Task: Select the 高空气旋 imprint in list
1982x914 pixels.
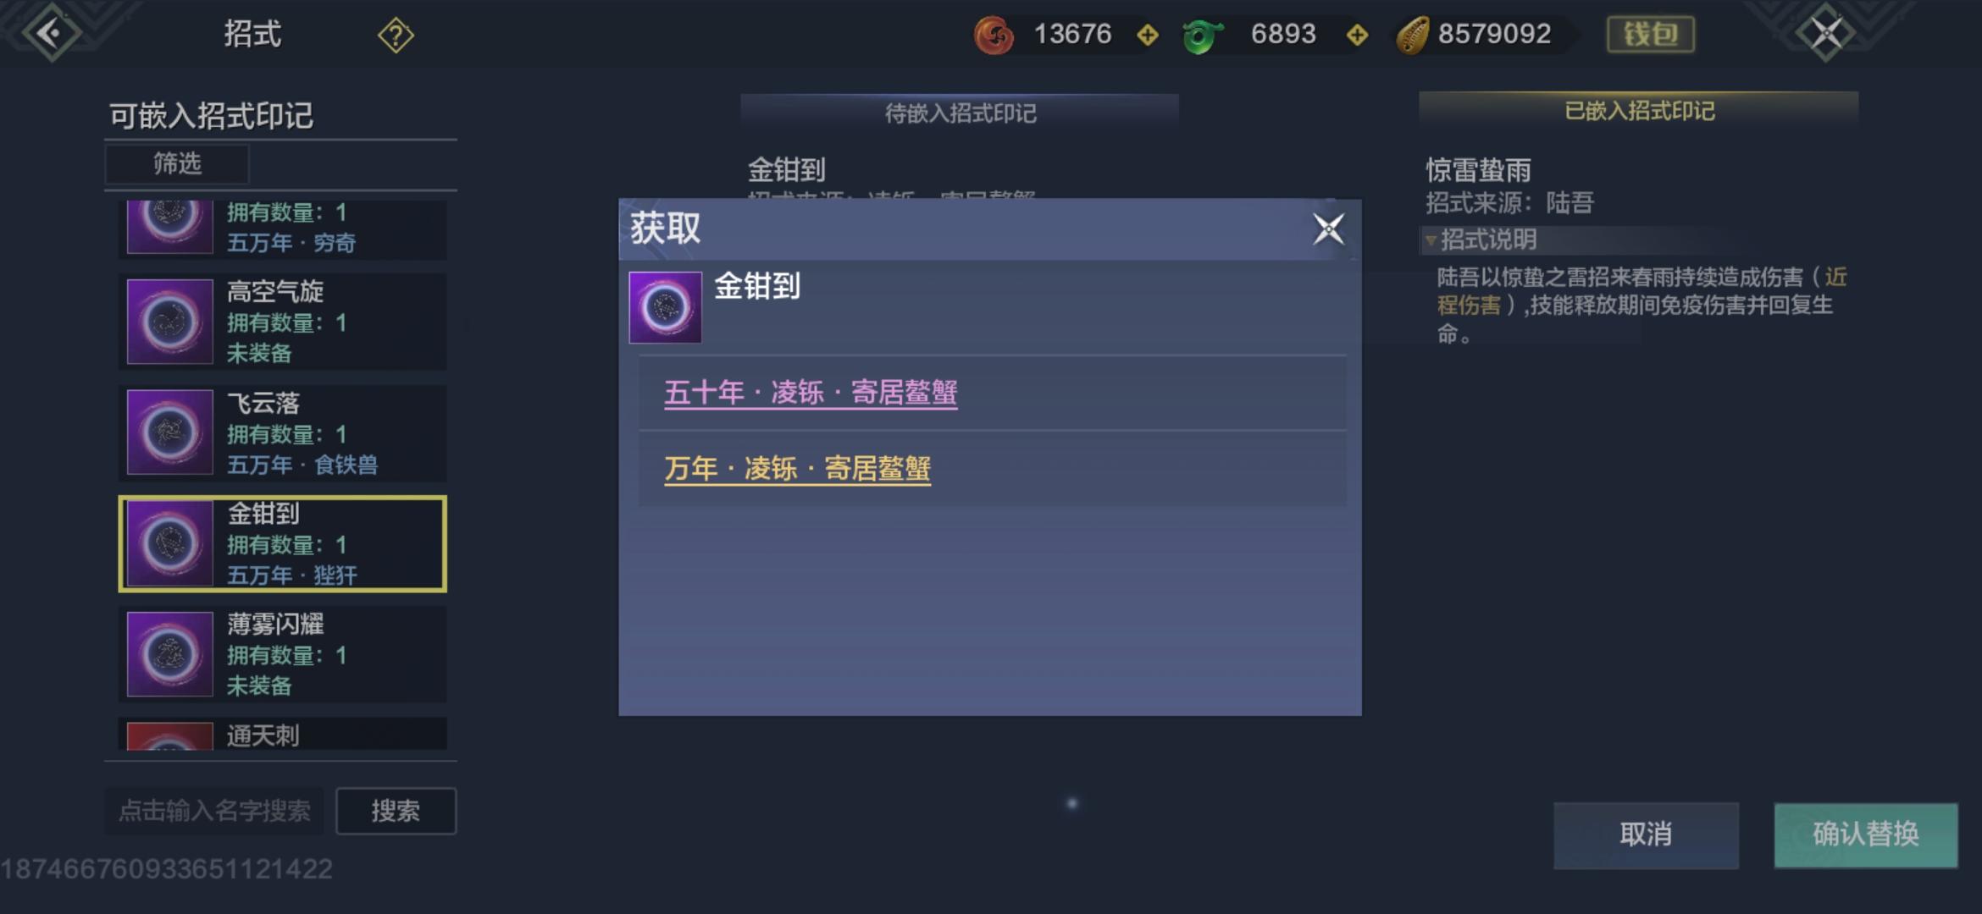Action: point(283,322)
